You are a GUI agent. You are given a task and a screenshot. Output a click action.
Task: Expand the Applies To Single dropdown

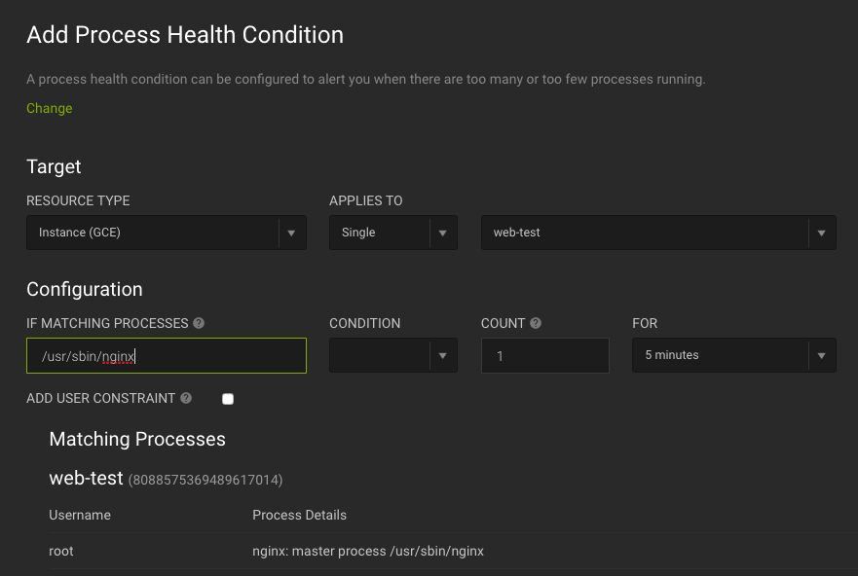[380, 233]
